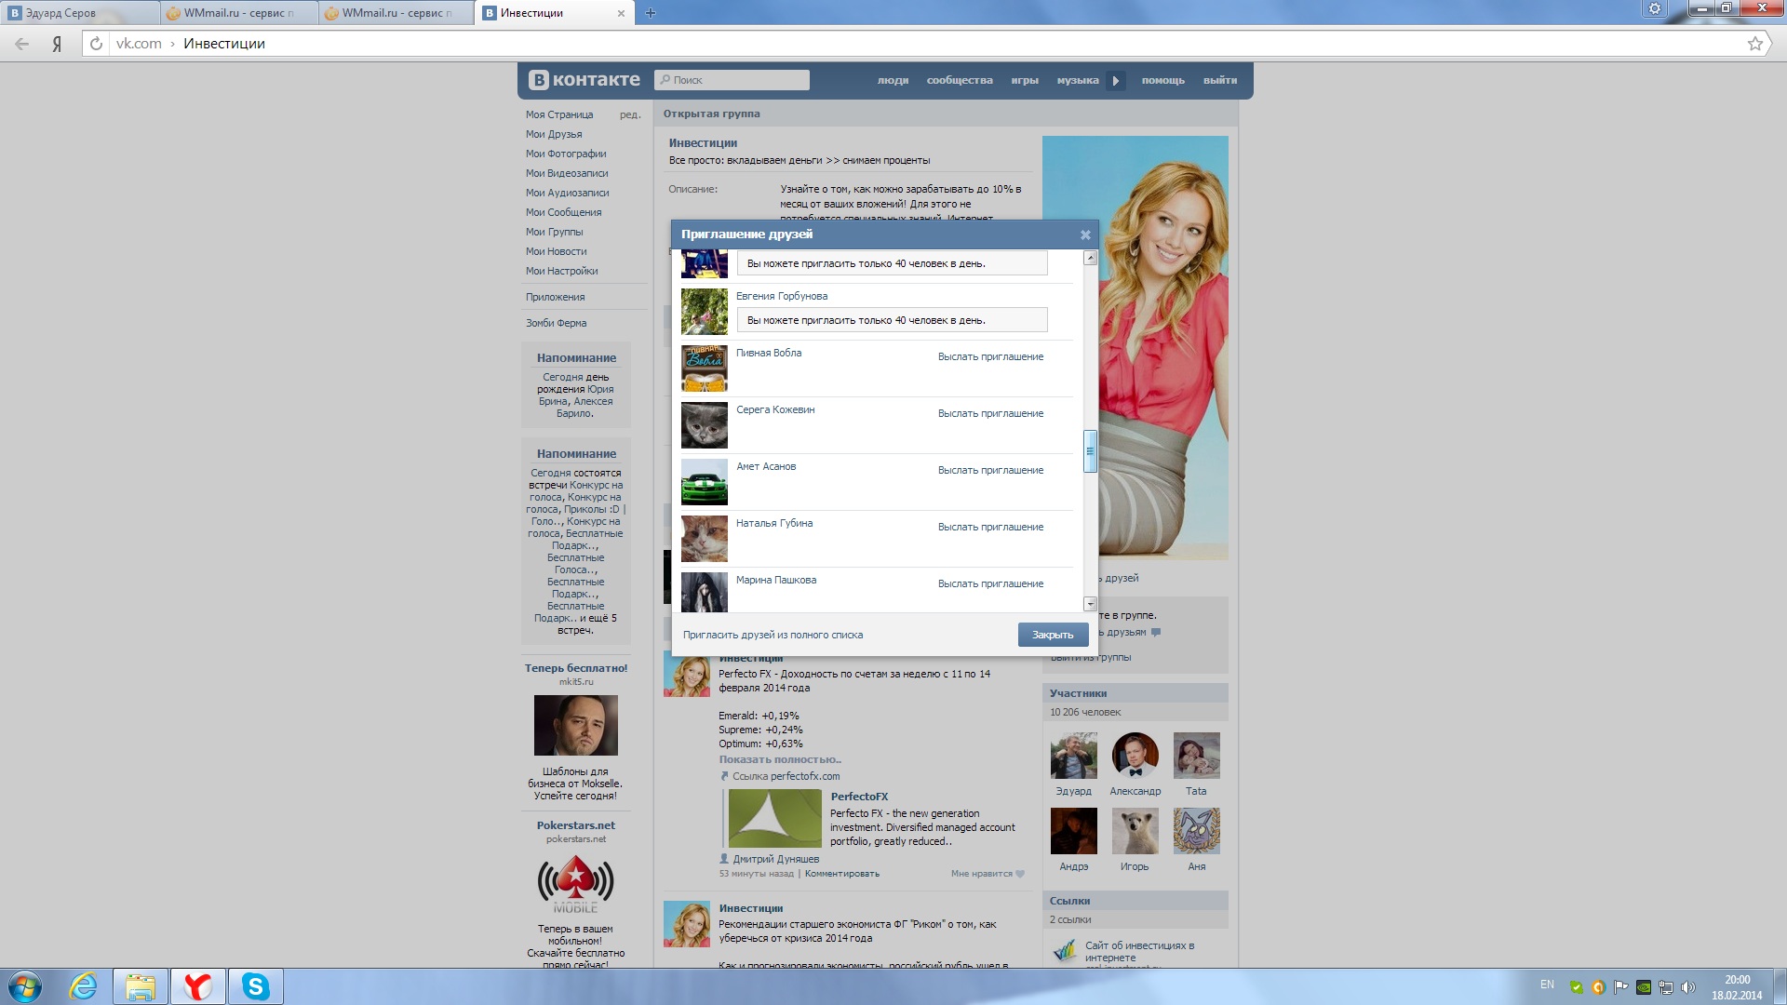Open игры in top menu
Screen dimensions: 1787x1005
coord(1025,80)
